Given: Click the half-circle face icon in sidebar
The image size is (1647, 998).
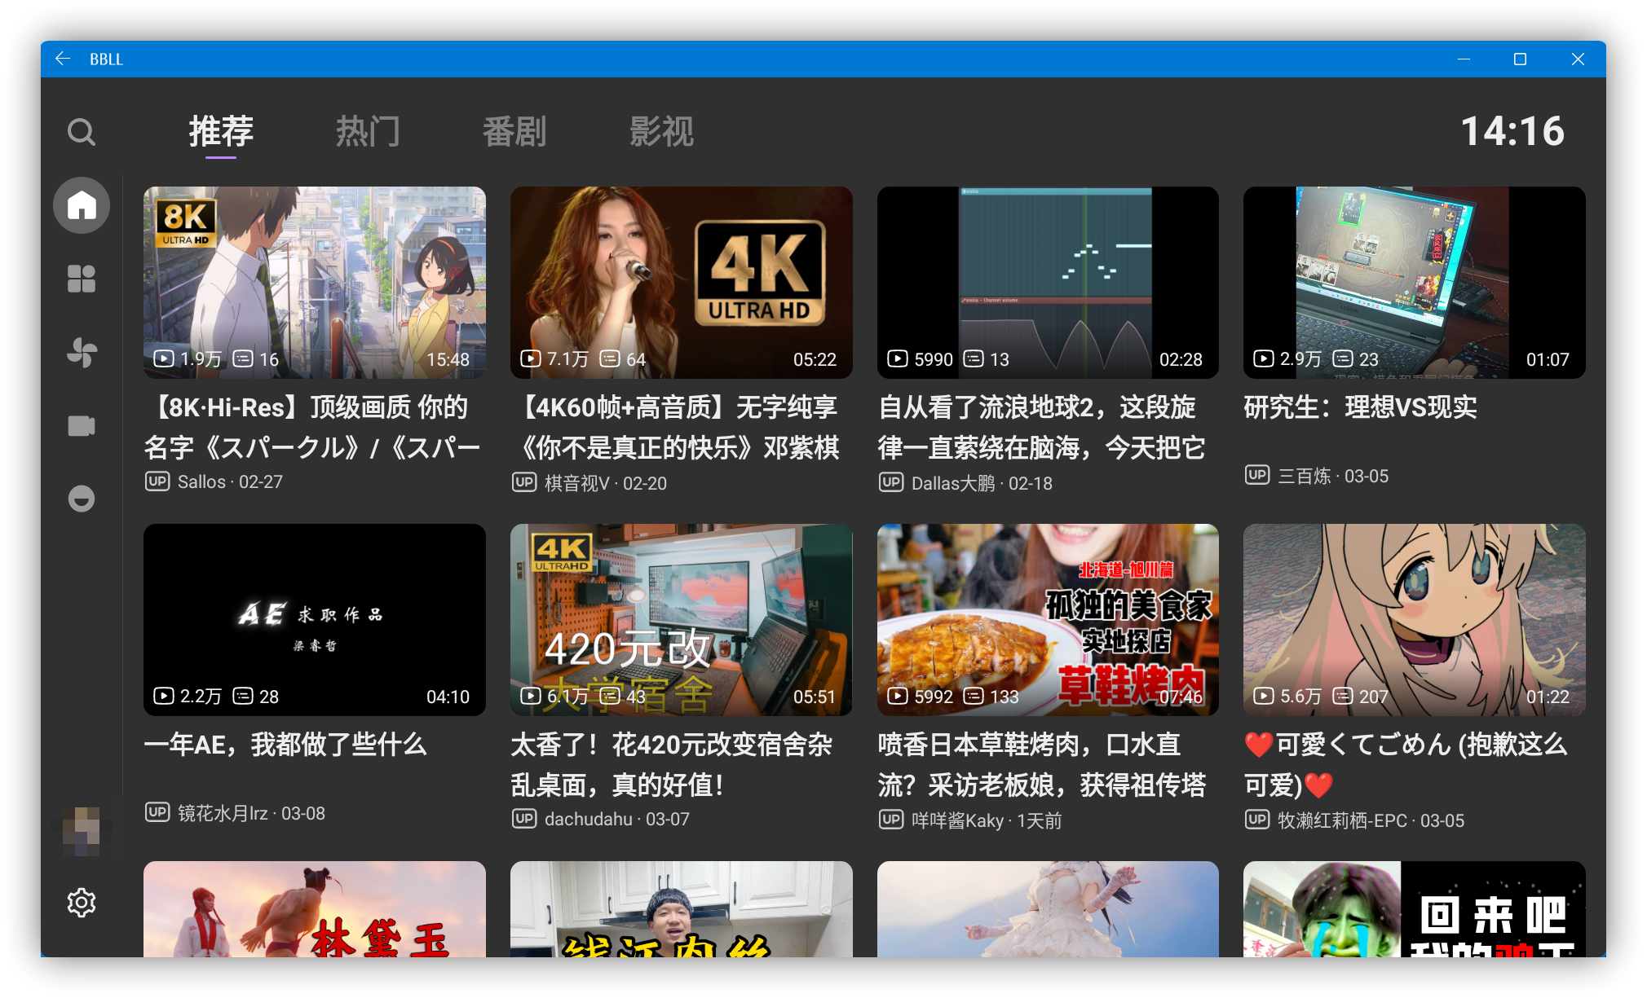Looking at the screenshot, I should pos(82,499).
